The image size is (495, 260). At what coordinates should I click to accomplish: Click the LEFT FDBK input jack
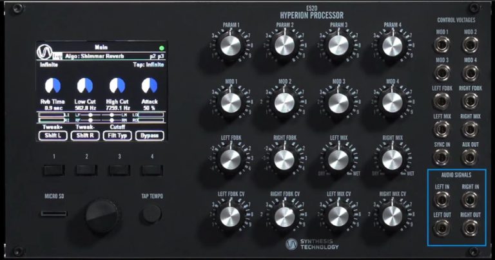[x=442, y=101]
